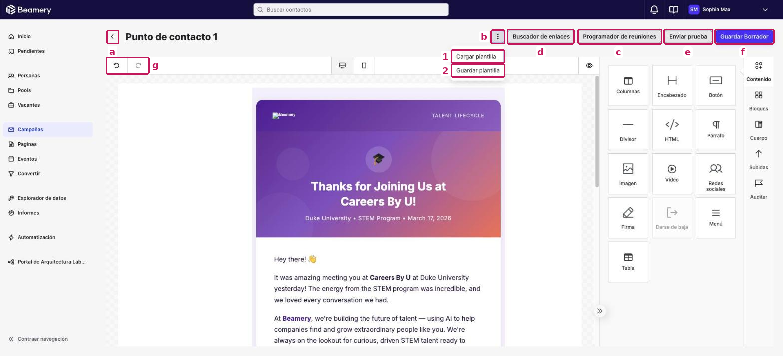This screenshot has width=783, height=356.
Task: Expand the Sophia Max account dropdown
Action: (x=765, y=10)
